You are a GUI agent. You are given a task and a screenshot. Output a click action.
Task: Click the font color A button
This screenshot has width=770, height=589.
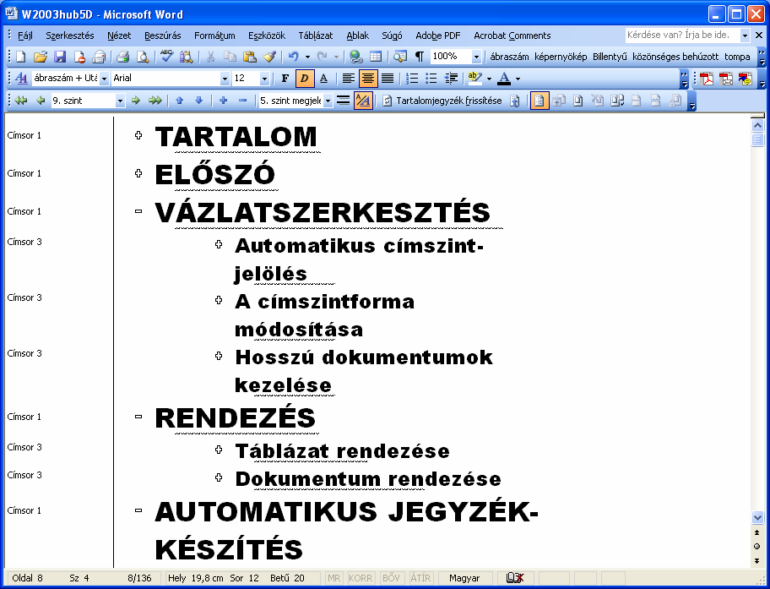[x=504, y=78]
